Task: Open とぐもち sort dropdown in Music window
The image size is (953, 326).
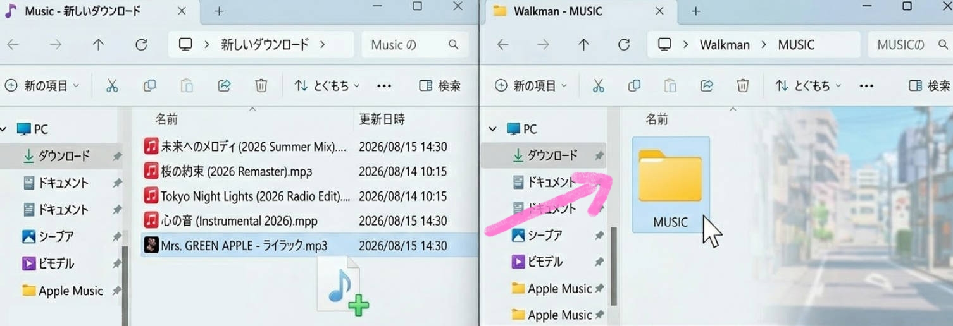Action: [327, 86]
